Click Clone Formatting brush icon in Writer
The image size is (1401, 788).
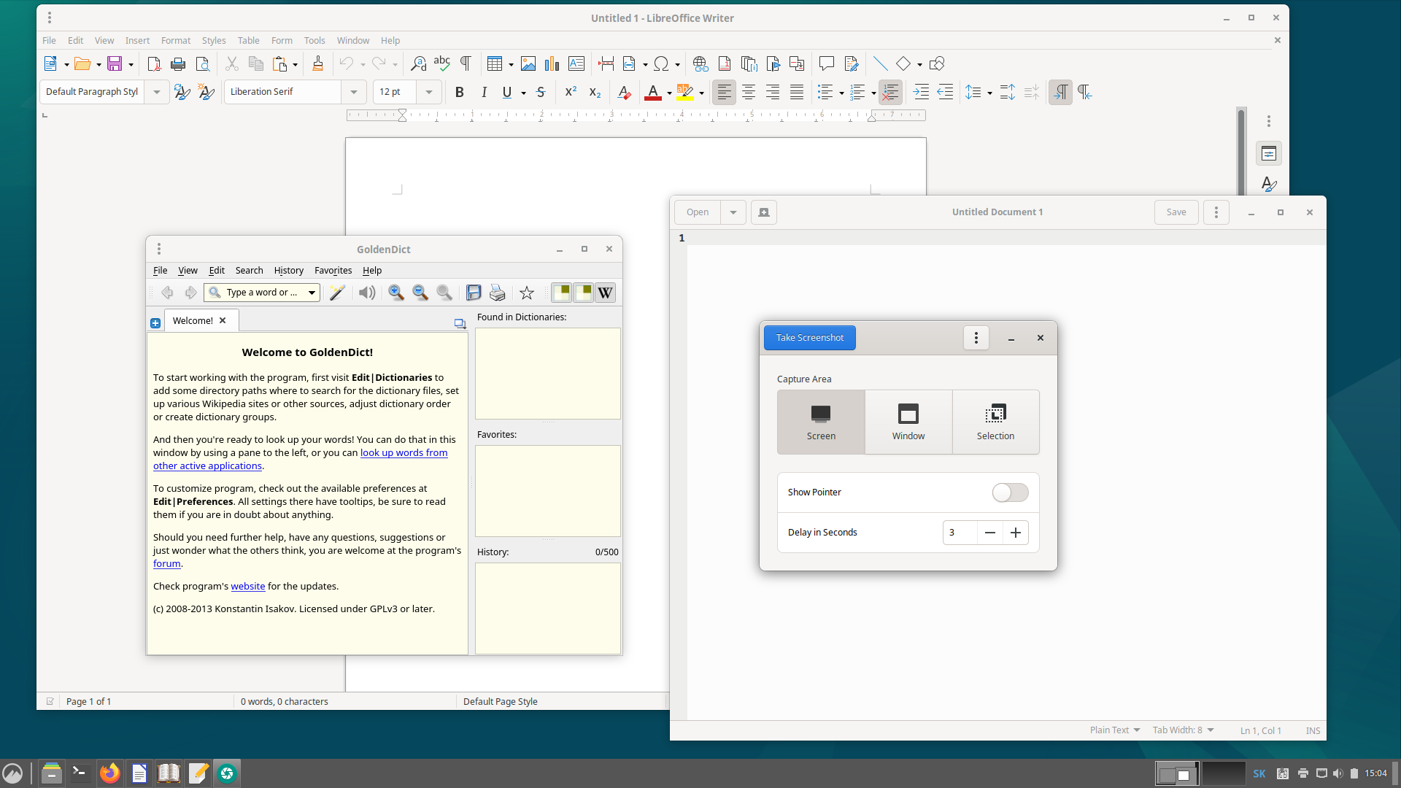pos(317,64)
